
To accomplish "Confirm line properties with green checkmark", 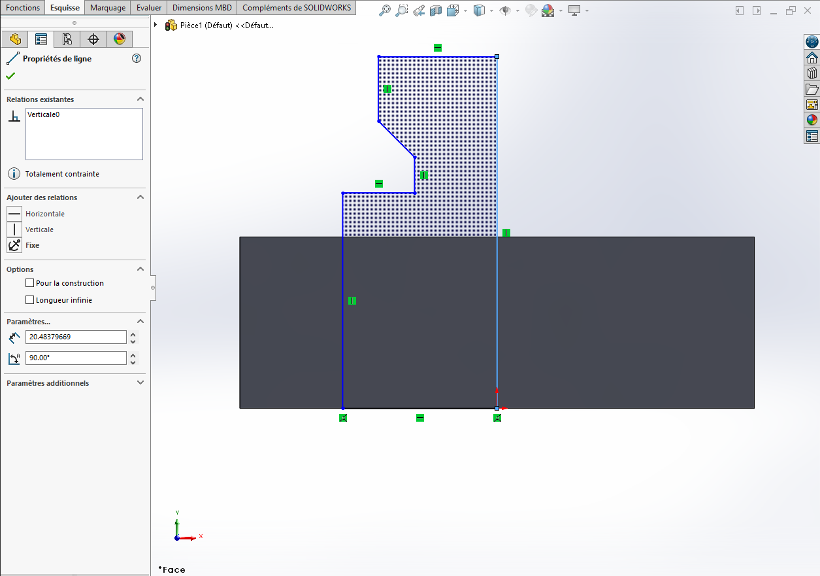I will click(10, 76).
